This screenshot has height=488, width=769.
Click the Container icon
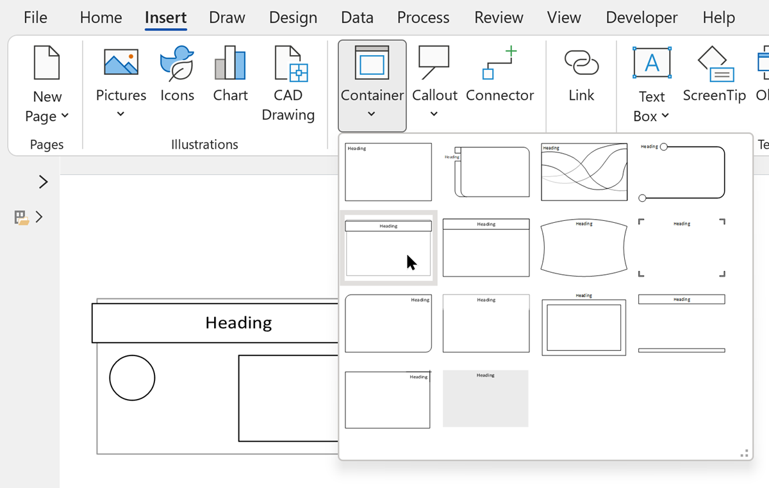372,63
